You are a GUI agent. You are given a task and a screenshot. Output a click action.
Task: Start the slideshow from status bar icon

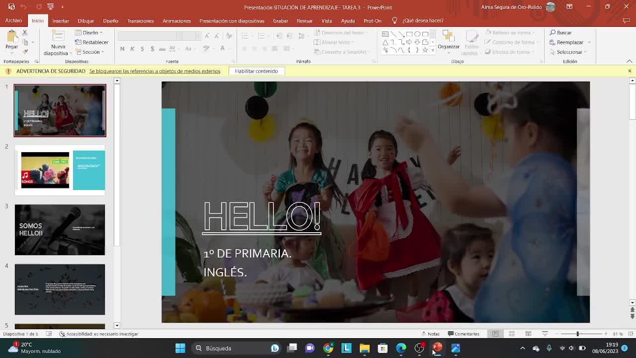pos(545,334)
